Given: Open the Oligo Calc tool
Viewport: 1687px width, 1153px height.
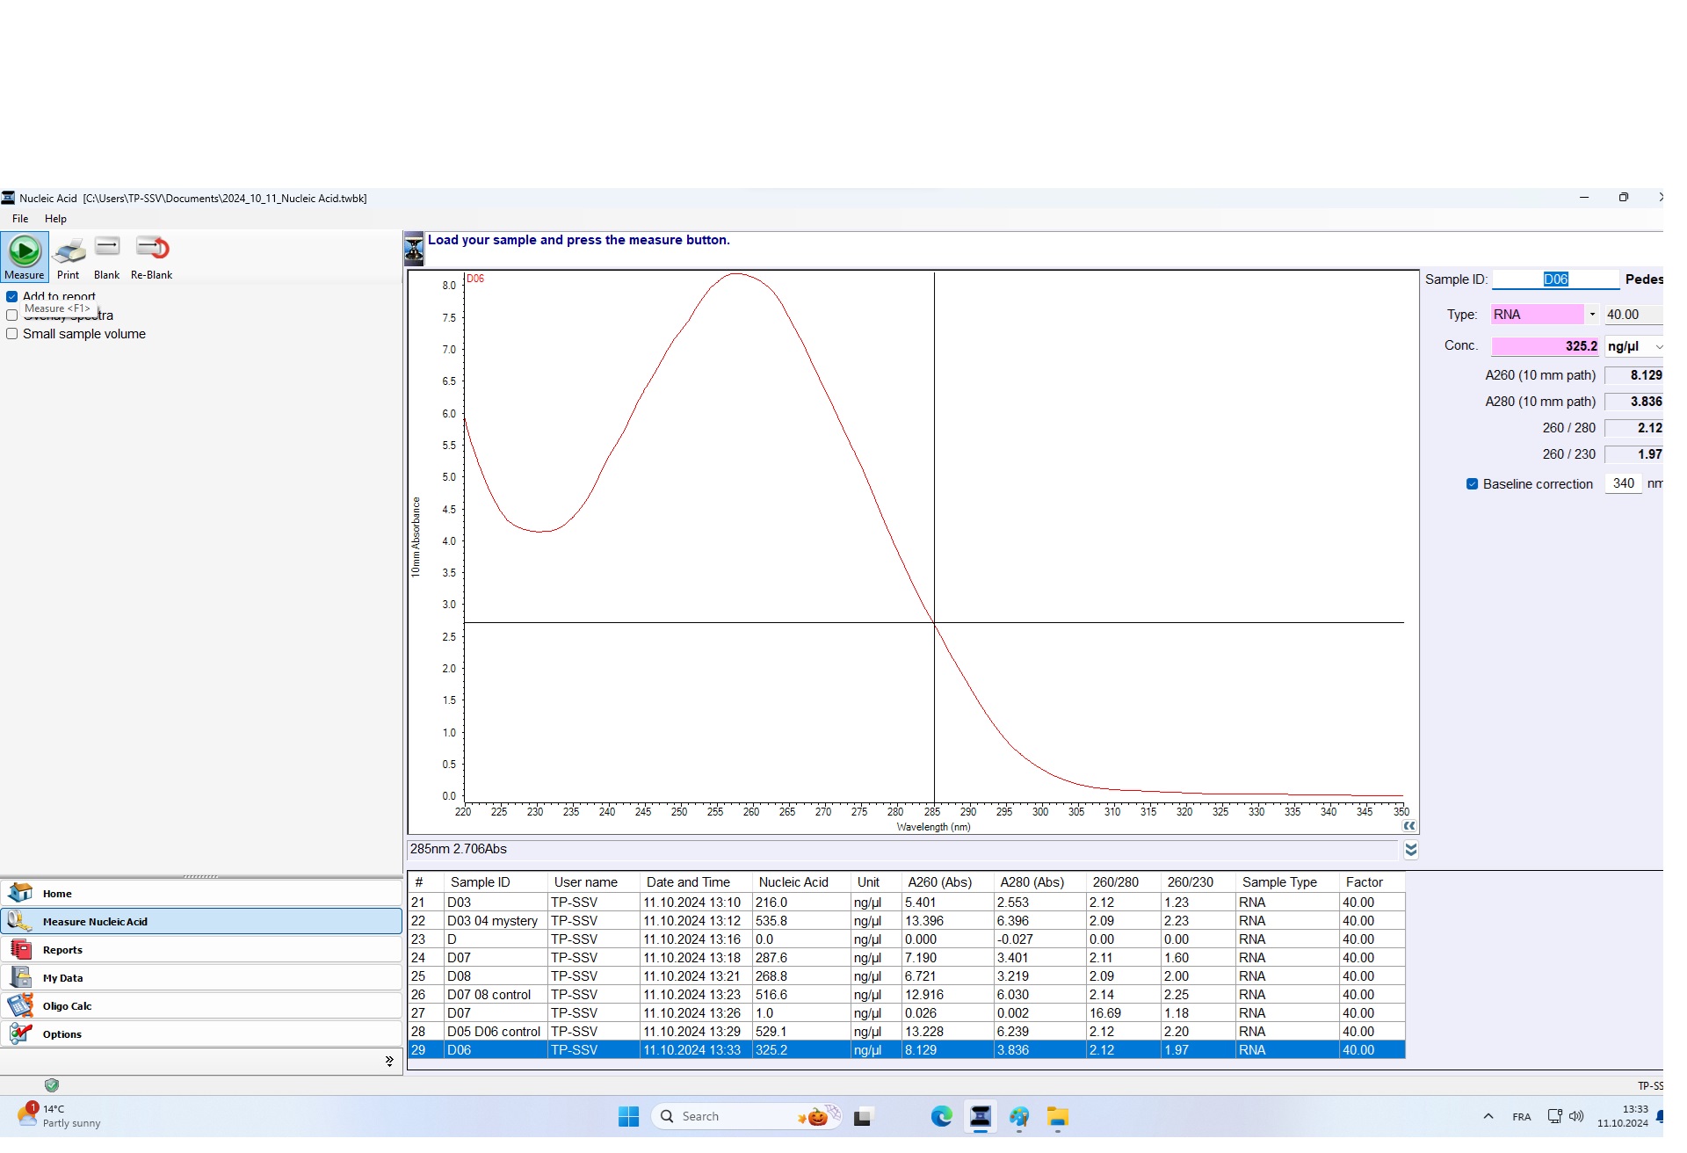Looking at the screenshot, I should [67, 1006].
